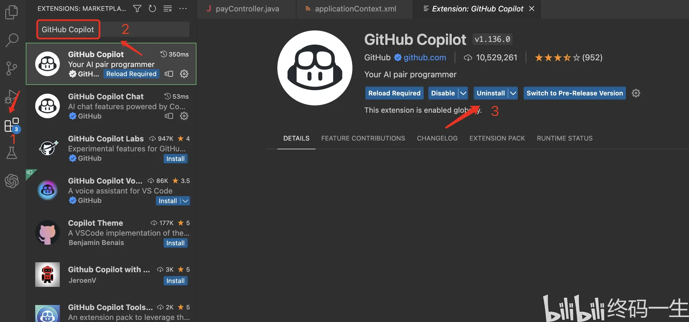Open the ChatGPT sidebar icon

12,181
